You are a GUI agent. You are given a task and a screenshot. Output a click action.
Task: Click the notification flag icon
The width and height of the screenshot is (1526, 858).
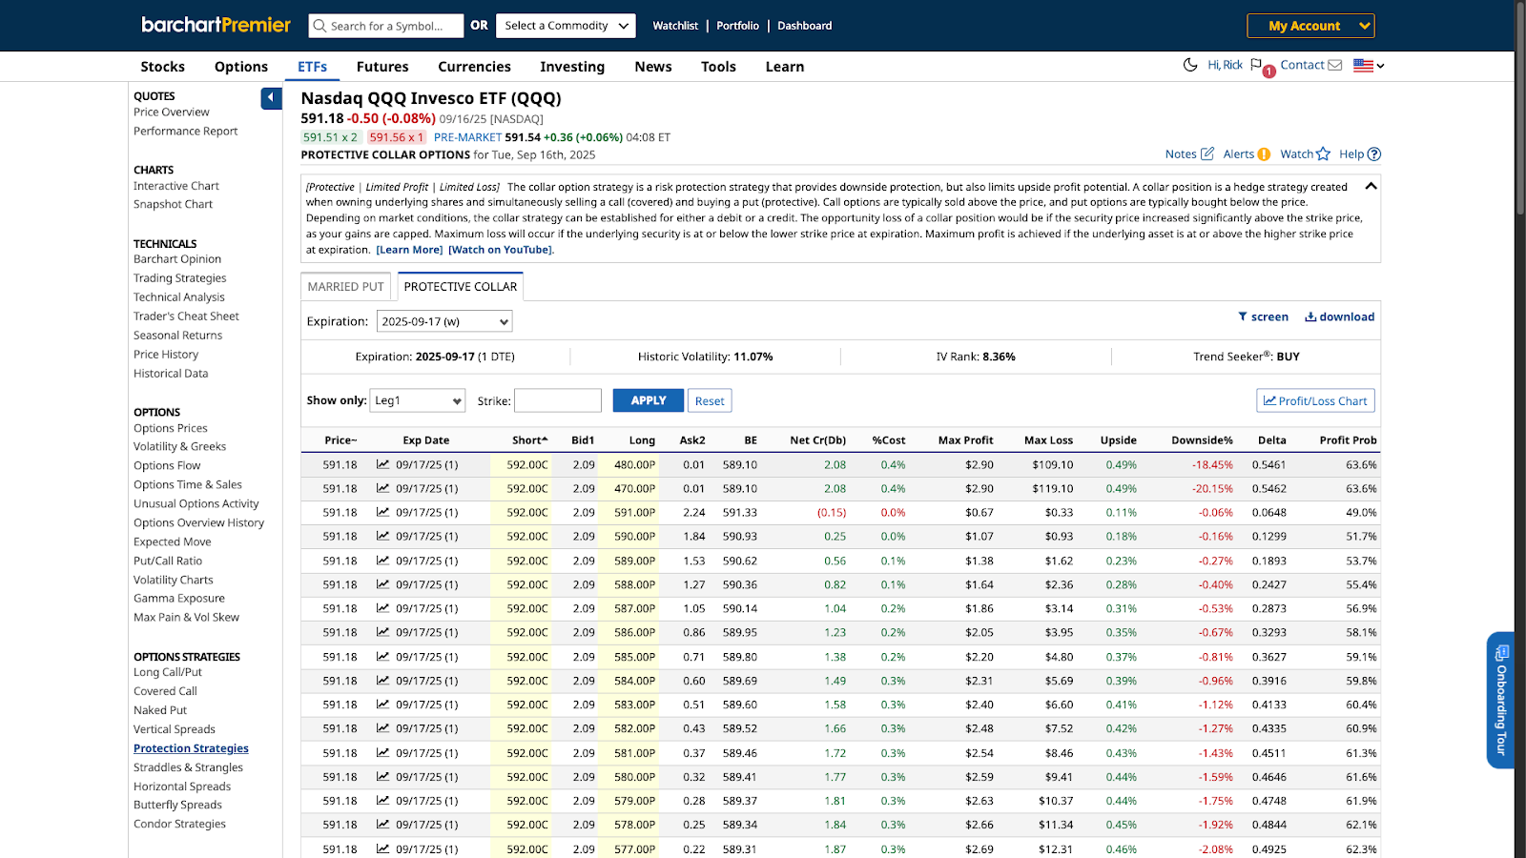pyautogui.click(x=1256, y=65)
